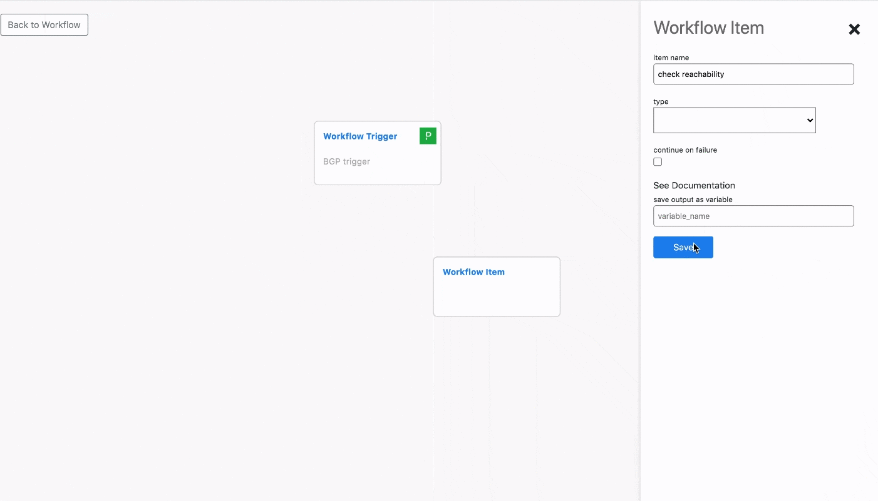Click the save output as variable field
878x501 pixels.
coord(753,216)
